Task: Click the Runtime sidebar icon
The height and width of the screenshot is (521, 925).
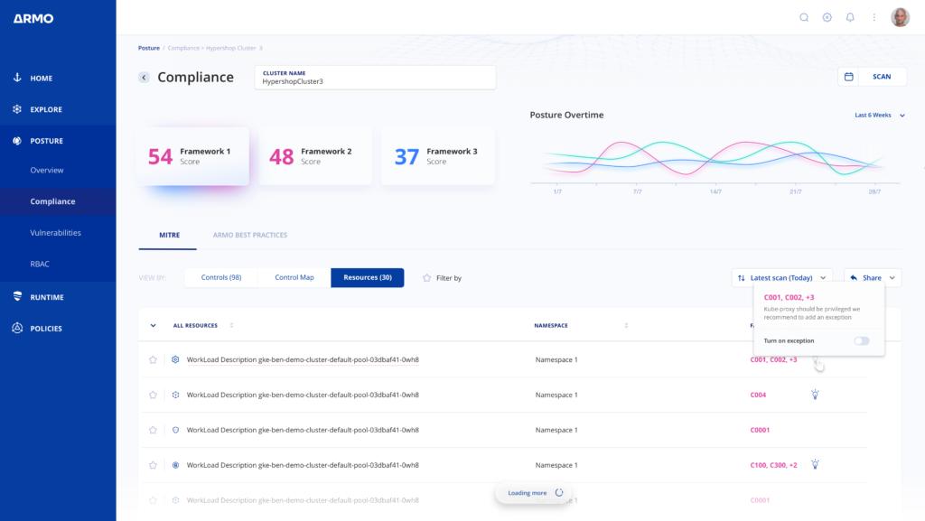Action: [x=17, y=296]
